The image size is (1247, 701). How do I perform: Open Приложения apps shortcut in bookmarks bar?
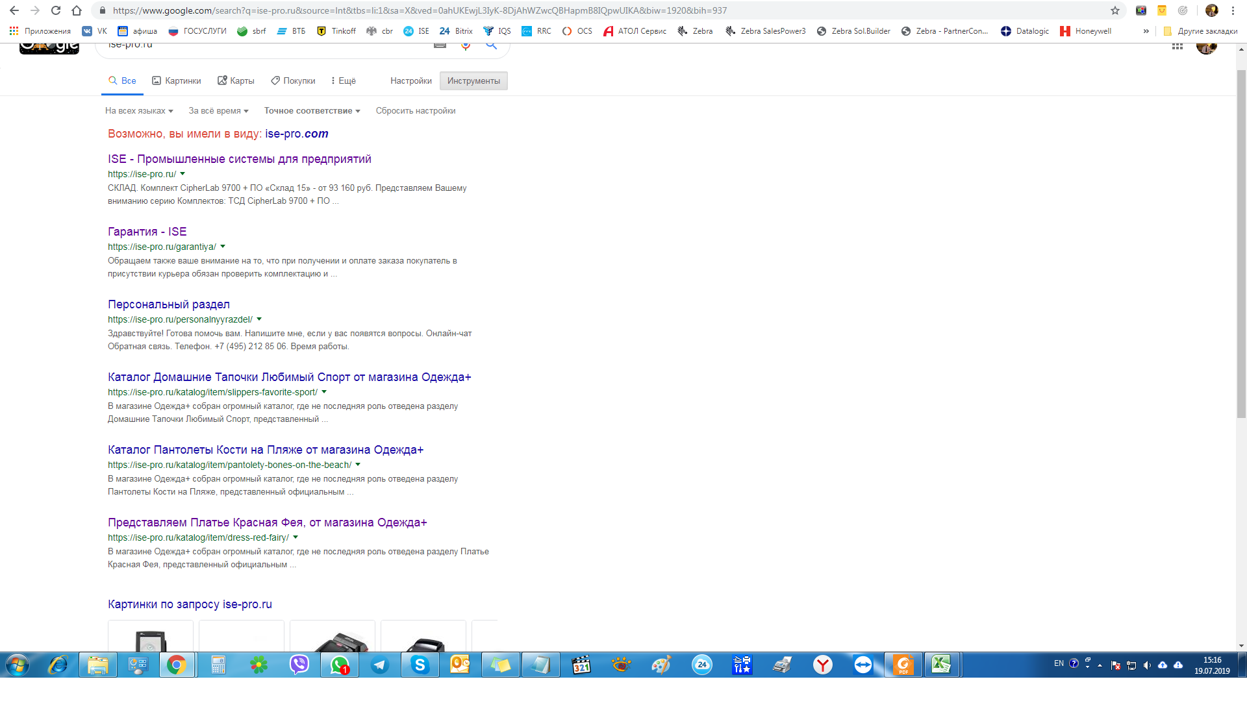[x=40, y=31]
